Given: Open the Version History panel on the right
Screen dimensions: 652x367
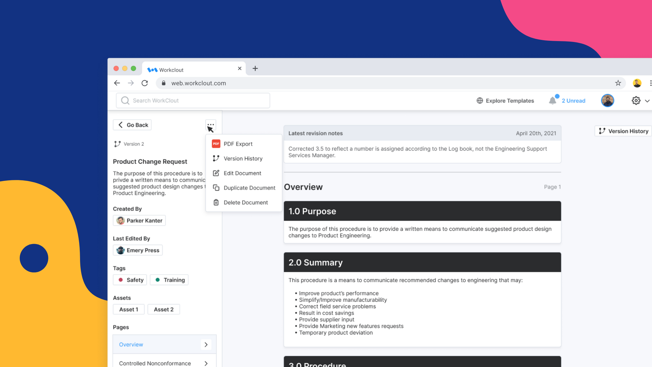Looking at the screenshot, I should coord(623,131).
